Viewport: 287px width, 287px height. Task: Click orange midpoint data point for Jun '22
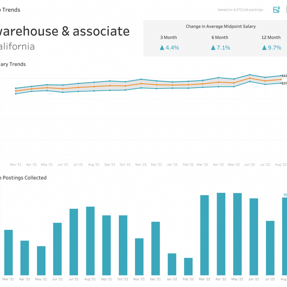click(x=250, y=78)
